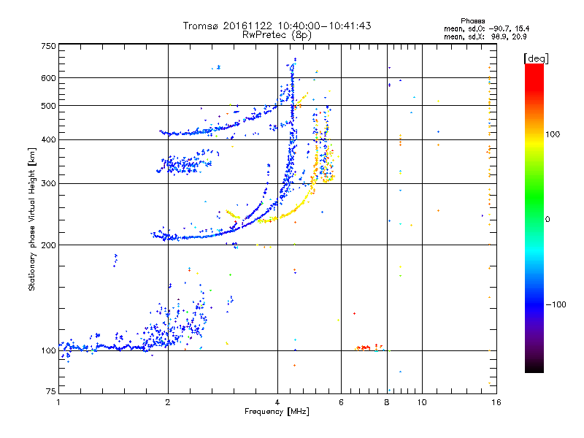Viewport: 584px width, 438px height.
Task: Click the 'Stationary phase Virtual Height [km]' axis label
Action: click(x=32, y=220)
